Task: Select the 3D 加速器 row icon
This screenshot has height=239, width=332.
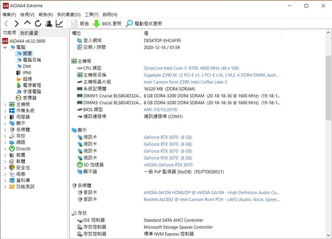Action: [80, 165]
